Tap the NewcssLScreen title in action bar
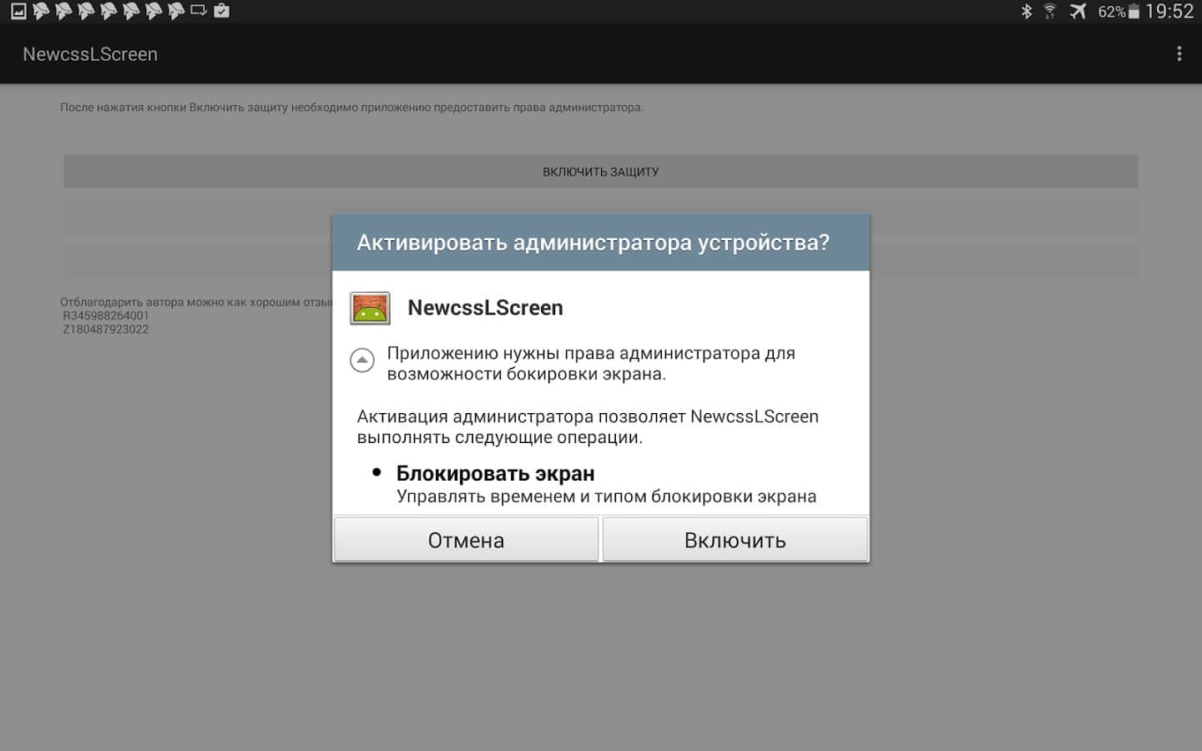The image size is (1202, 751). point(90,54)
